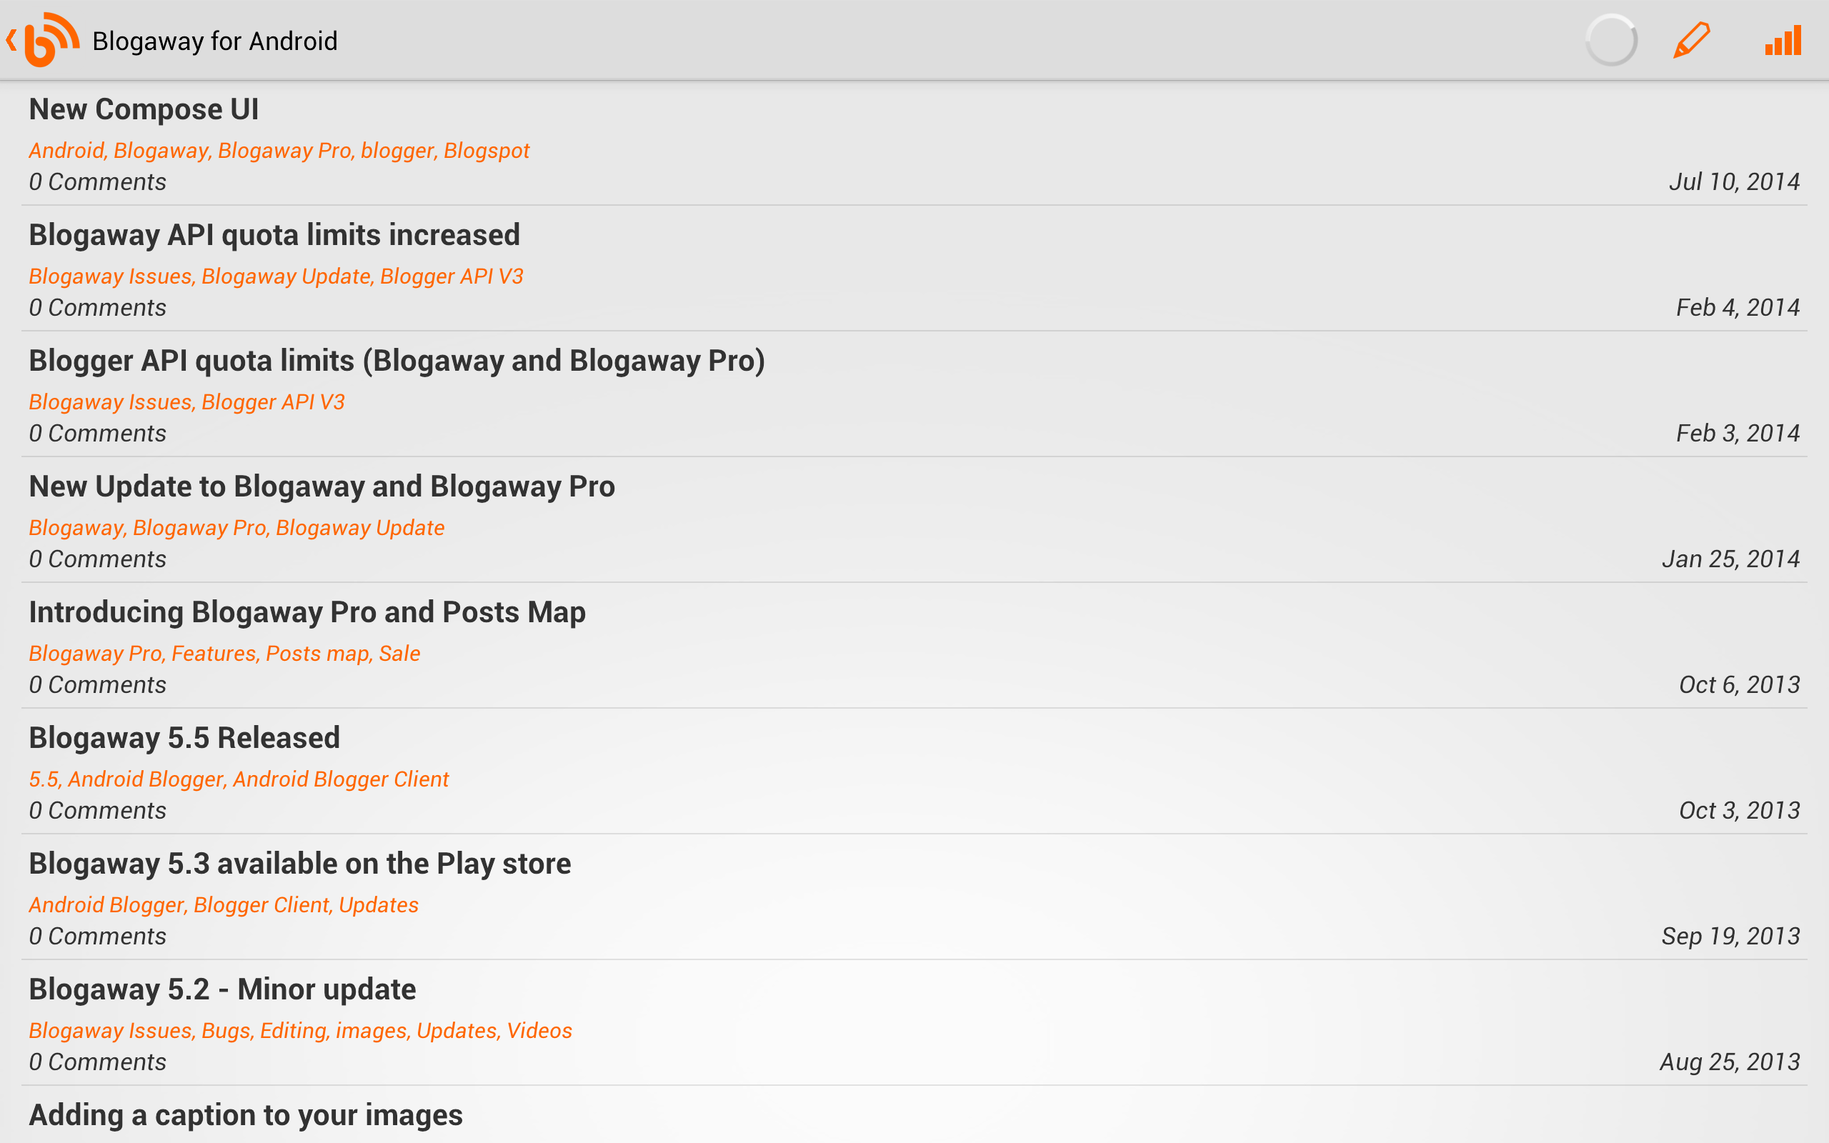The image size is (1829, 1143).
Task: Click the date 'Oct 3, 2013'
Action: tap(1740, 809)
